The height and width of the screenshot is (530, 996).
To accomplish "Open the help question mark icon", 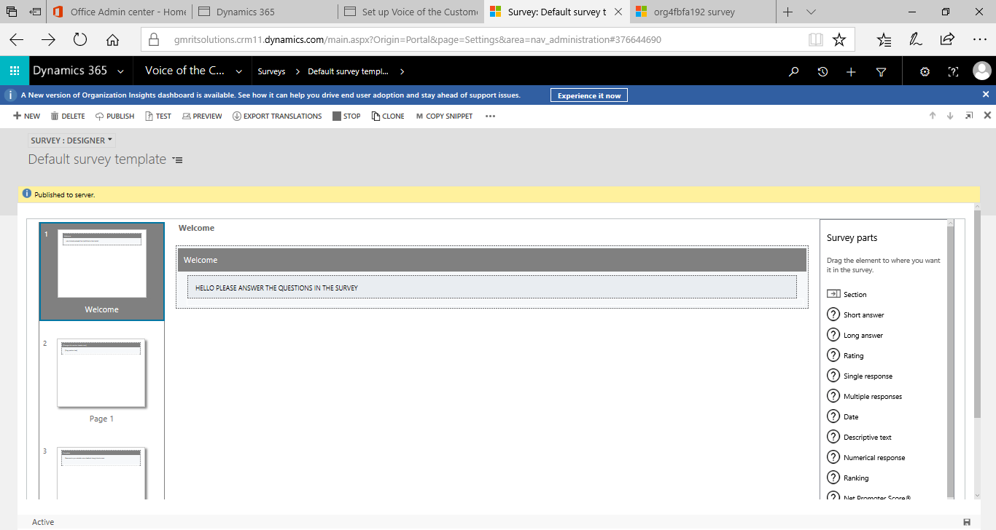I will 953,71.
